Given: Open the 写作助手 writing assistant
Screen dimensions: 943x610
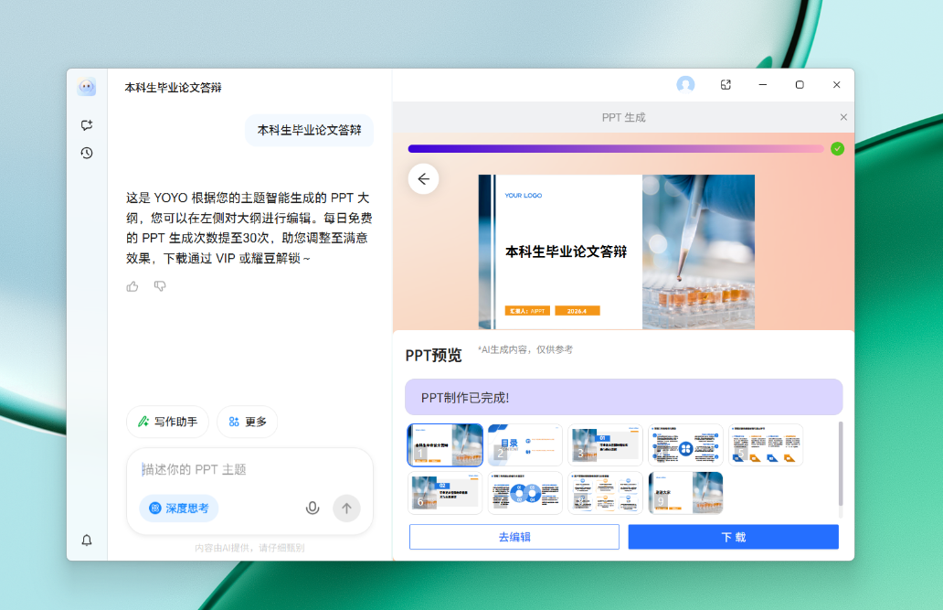Looking at the screenshot, I should click(167, 422).
